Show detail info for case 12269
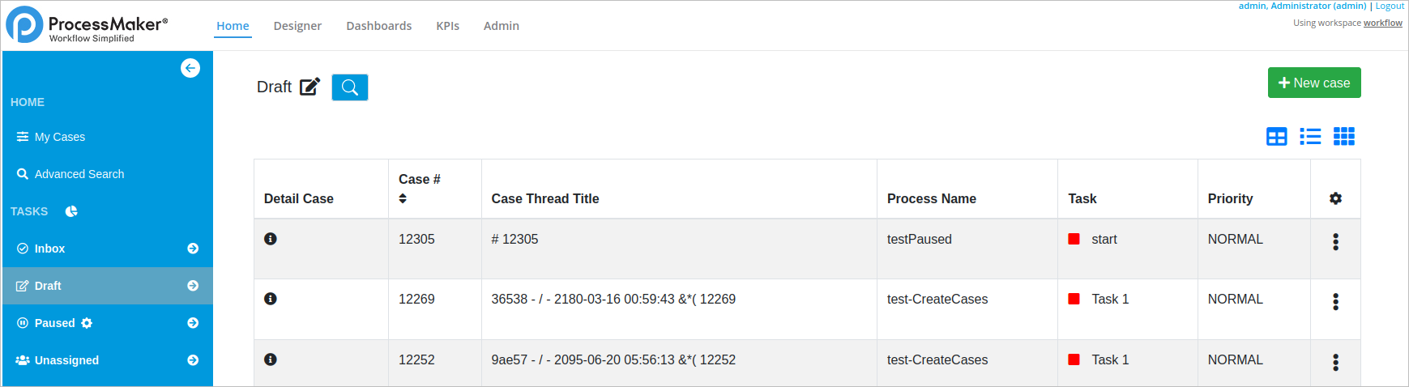Image resolution: width=1409 pixels, height=387 pixels. 271,299
